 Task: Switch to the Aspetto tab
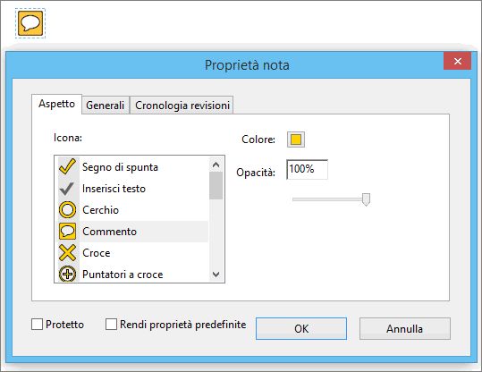point(56,104)
